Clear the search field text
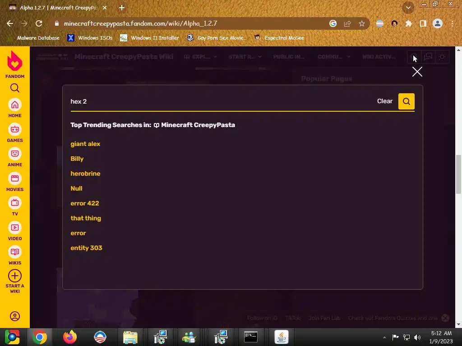 (385, 101)
